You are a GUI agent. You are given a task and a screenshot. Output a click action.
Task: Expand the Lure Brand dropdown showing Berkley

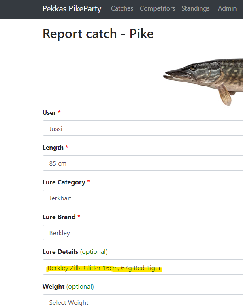[x=142, y=233]
